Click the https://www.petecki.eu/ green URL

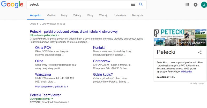click(x=43, y=35)
